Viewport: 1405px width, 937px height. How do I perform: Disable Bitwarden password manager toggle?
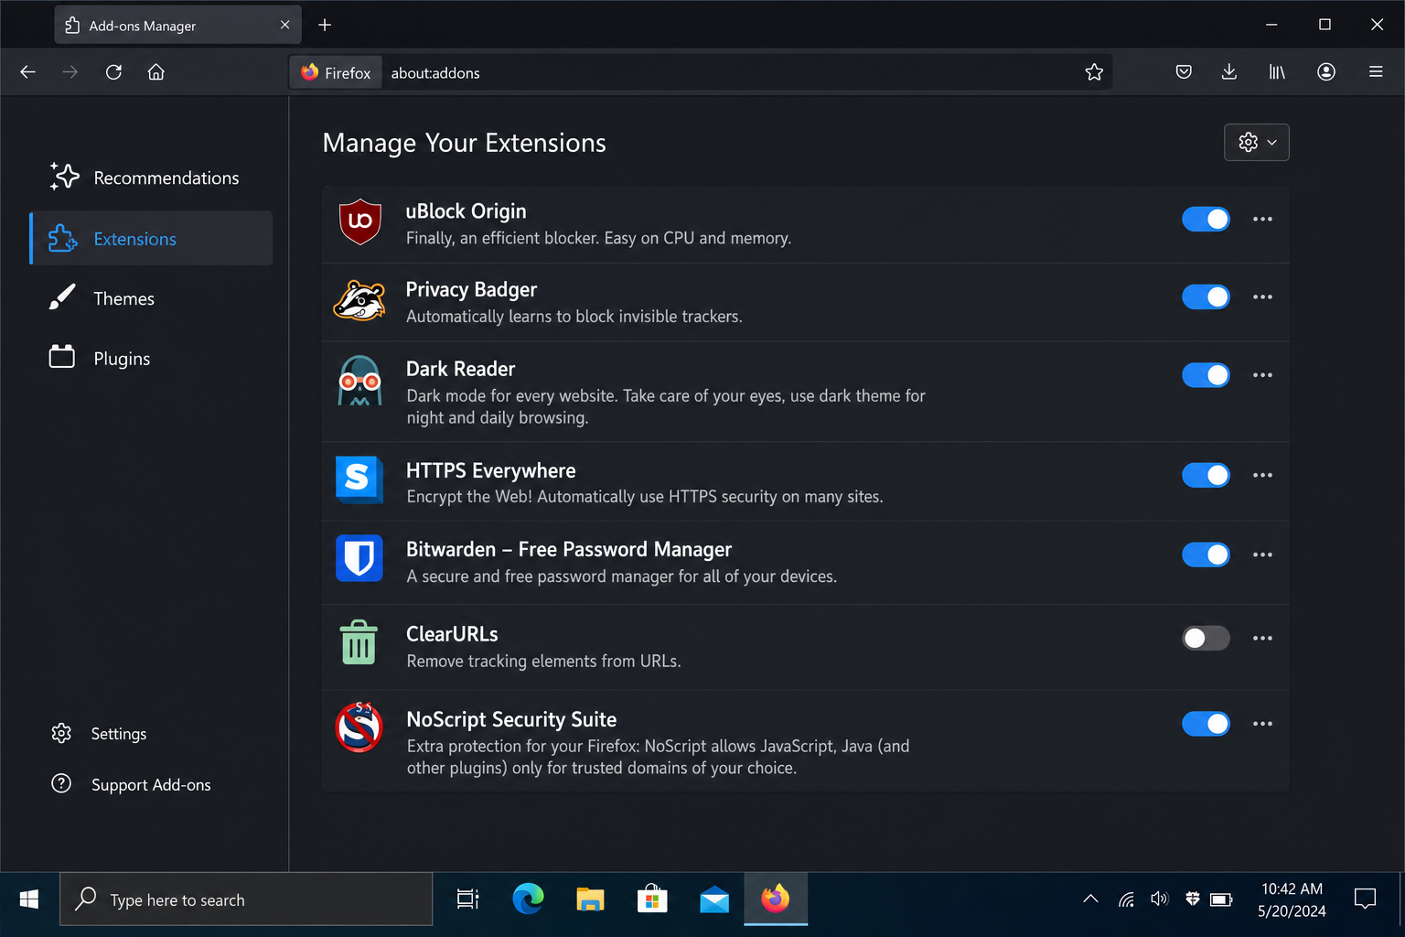[1206, 555]
